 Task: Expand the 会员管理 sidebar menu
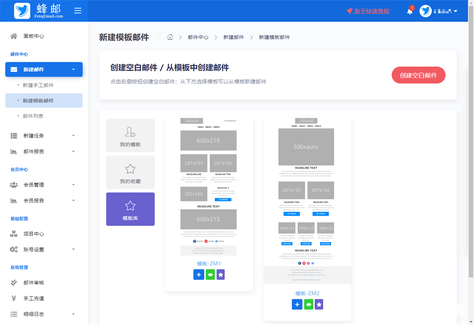point(44,185)
